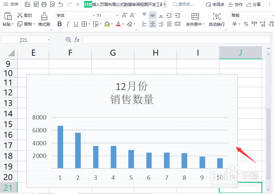The width and height of the screenshot is (274, 194).
Task: Decrease font size with A- icon
Action: pos(133,15)
